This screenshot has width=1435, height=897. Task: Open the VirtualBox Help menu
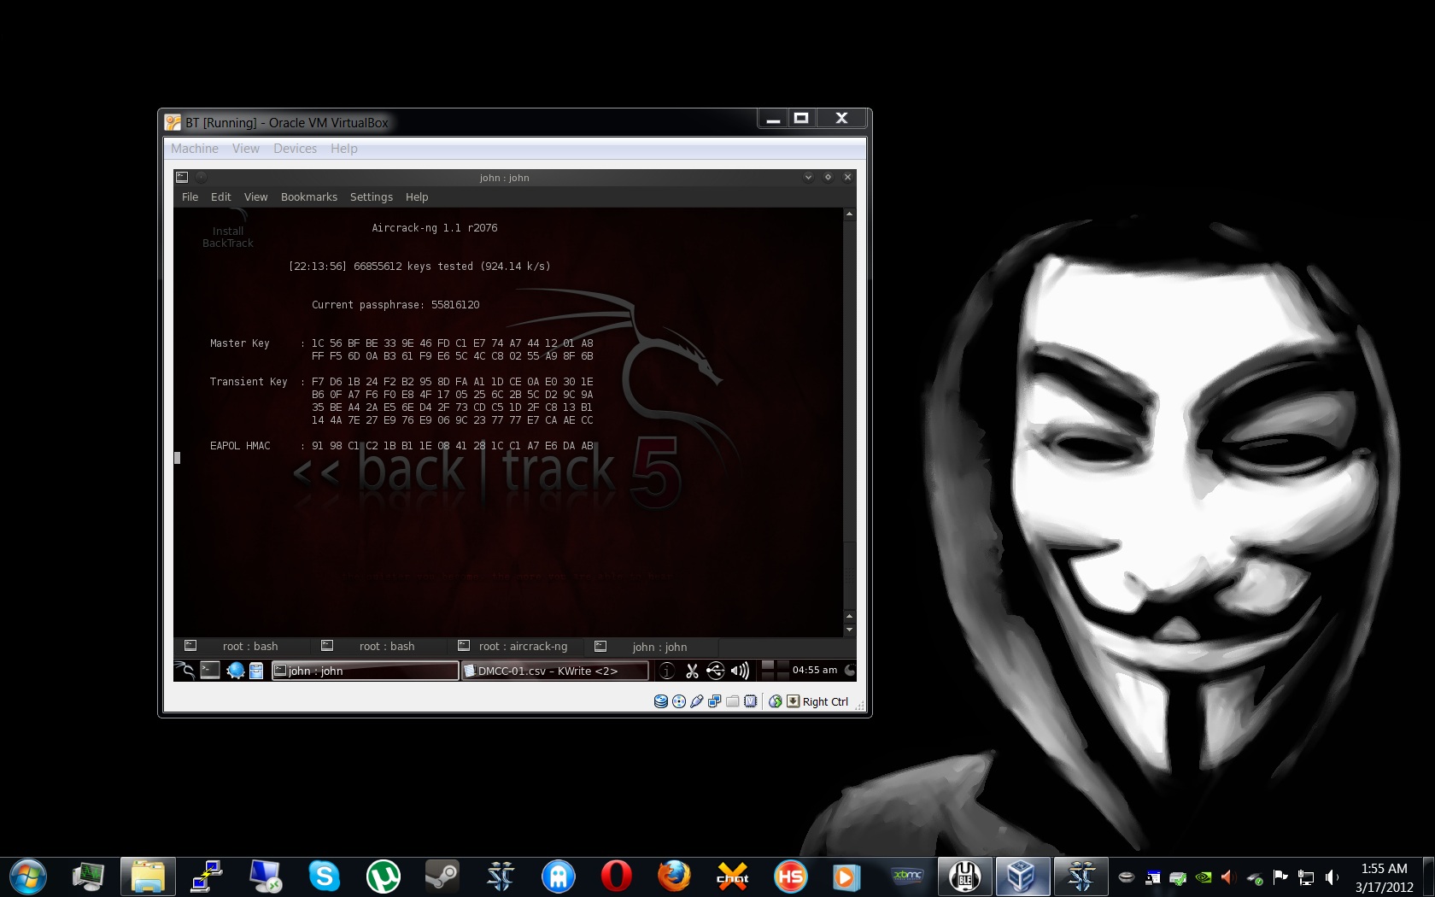[x=344, y=149]
